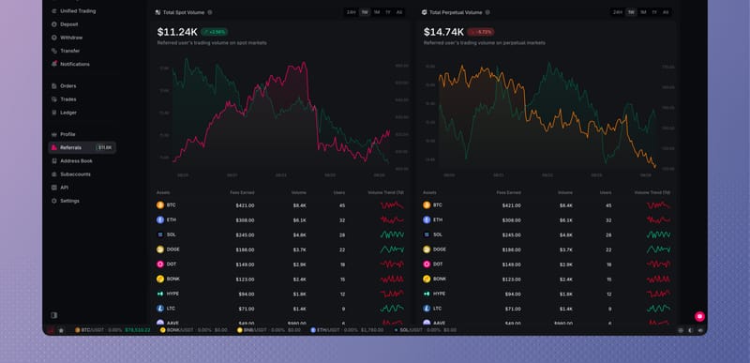Click the $11.24K spot volume total

tap(177, 32)
